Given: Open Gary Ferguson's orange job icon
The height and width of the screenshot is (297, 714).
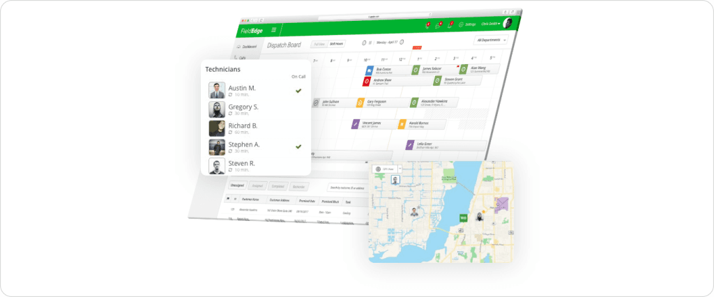Looking at the screenshot, I should 360,103.
